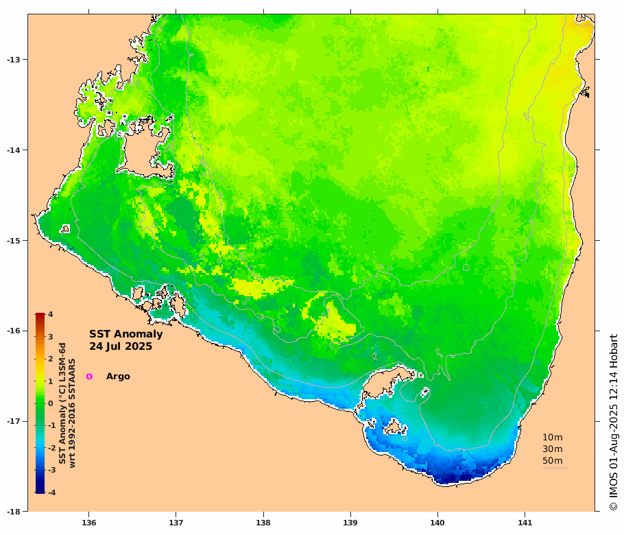This screenshot has width=624, height=535.
Task: Click colorbar value '2'
Action: point(51,359)
